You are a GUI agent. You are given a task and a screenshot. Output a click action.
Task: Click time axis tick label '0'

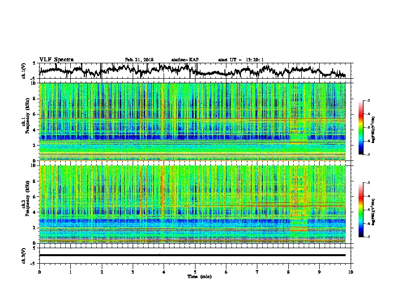point(39,272)
